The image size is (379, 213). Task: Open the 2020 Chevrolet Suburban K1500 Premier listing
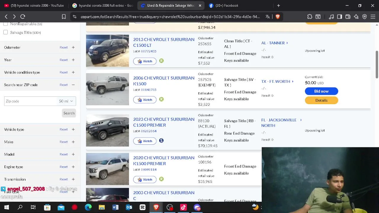click(164, 161)
